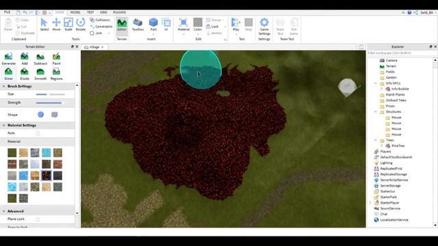The image size is (438, 246).
Task: Toggle the Join checkbox
Action: [92, 33]
